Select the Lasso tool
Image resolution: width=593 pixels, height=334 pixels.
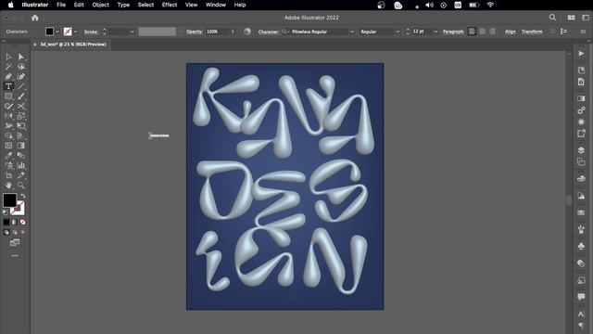[21, 67]
